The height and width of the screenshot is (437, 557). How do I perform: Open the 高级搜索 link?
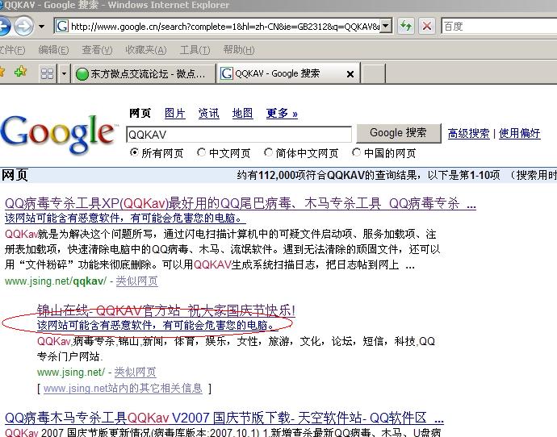[468, 133]
